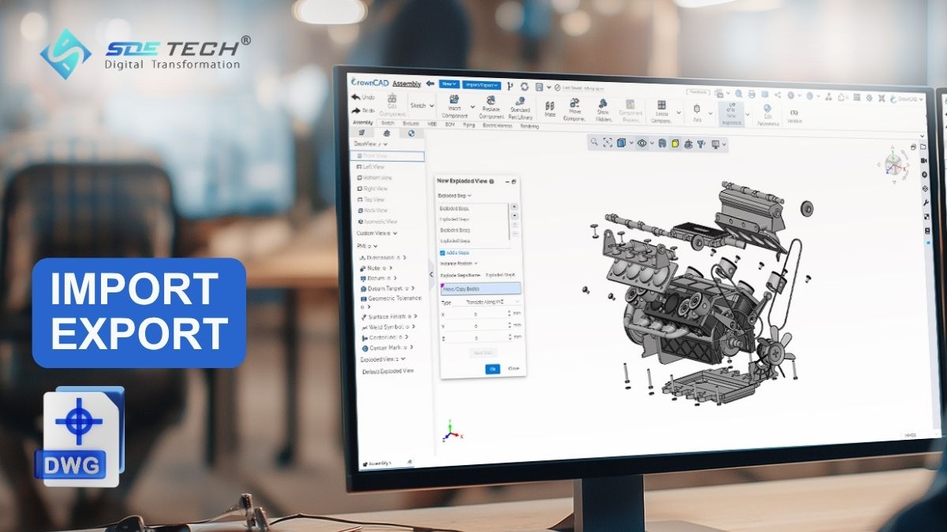947x532 pixels.
Task: Click the Linear Component pattern icon
Action: coord(661,106)
